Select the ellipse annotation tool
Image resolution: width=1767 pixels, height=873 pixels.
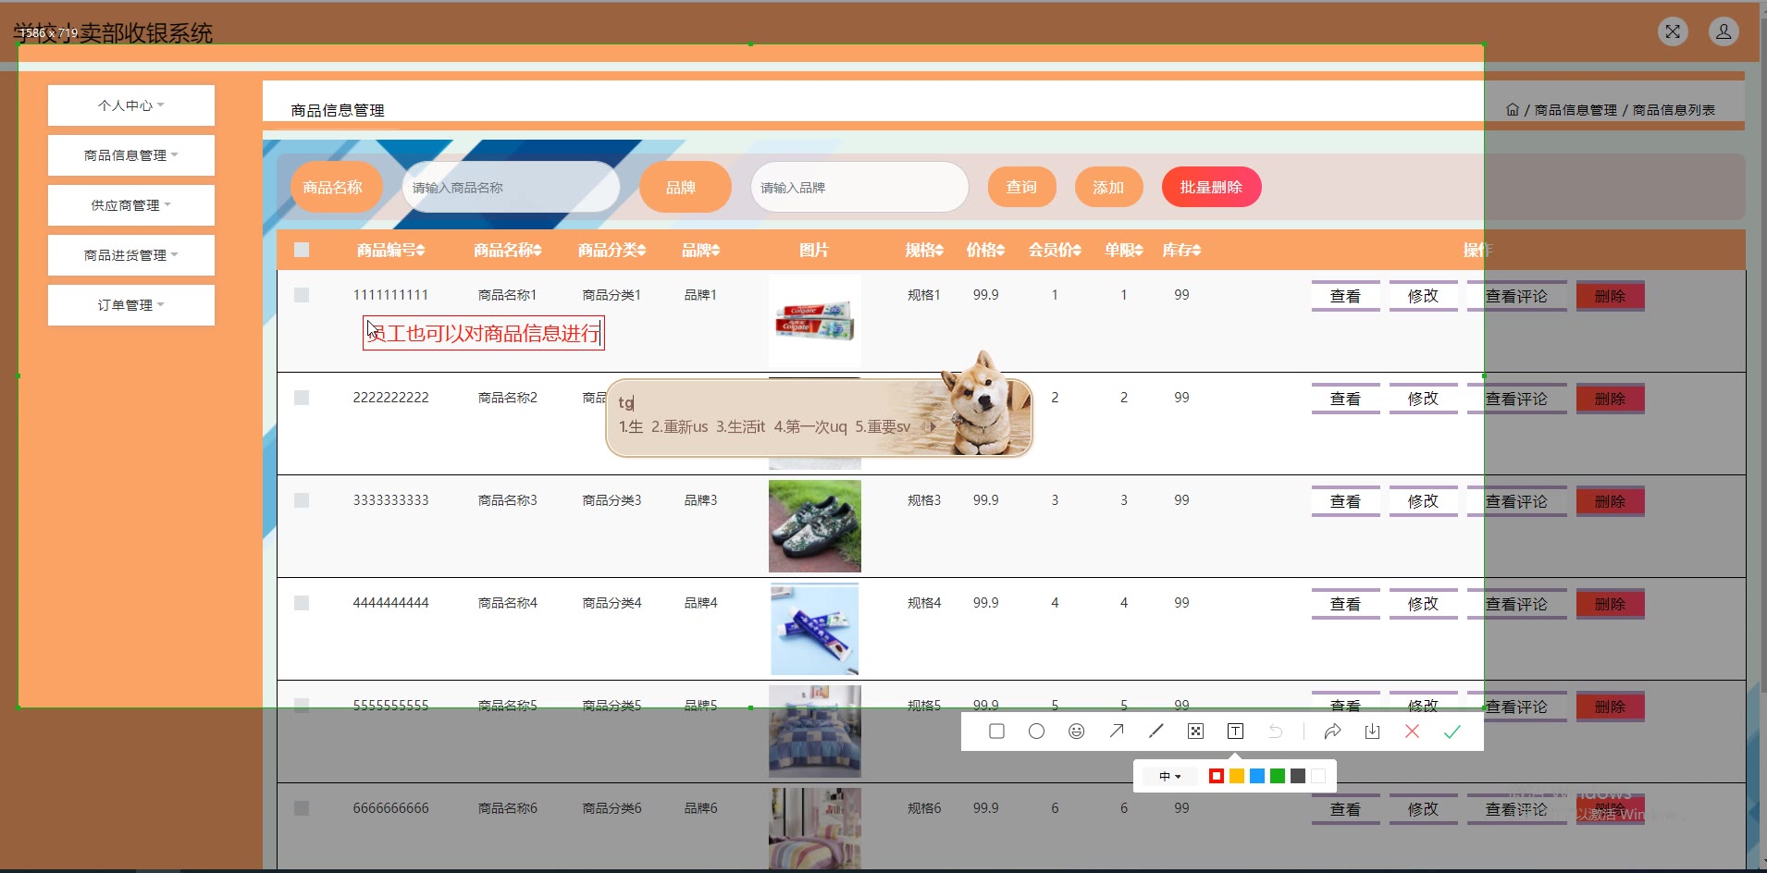coord(1036,732)
